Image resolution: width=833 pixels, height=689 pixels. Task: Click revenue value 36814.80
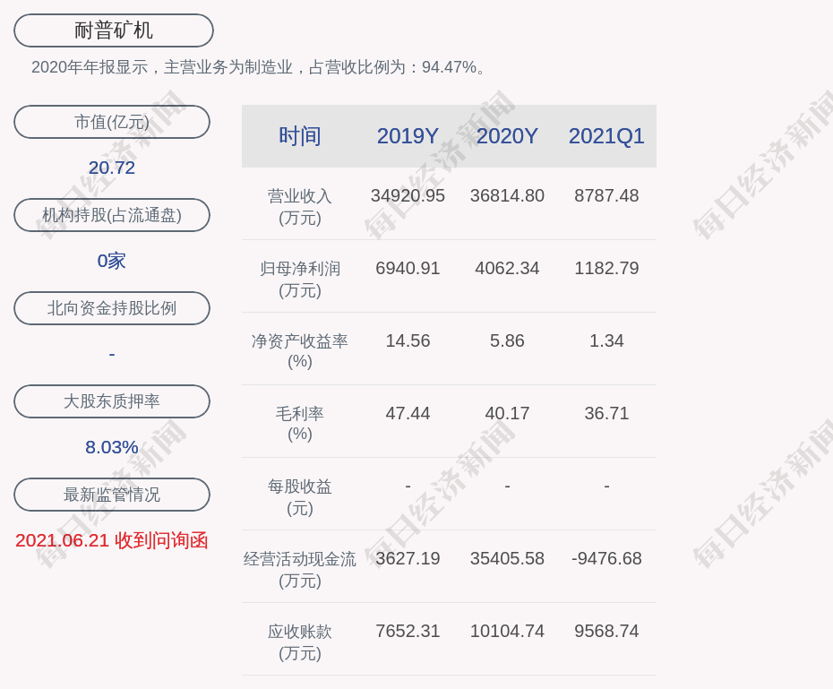click(x=507, y=195)
